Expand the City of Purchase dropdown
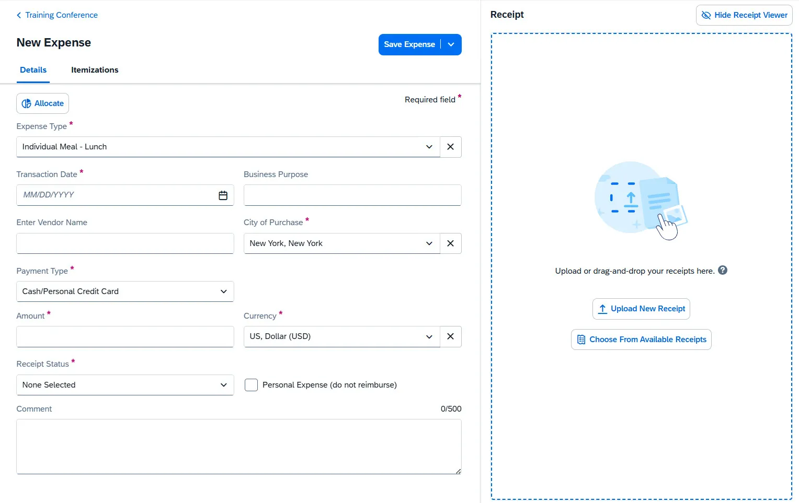This screenshot has width=799, height=503. pyautogui.click(x=429, y=243)
